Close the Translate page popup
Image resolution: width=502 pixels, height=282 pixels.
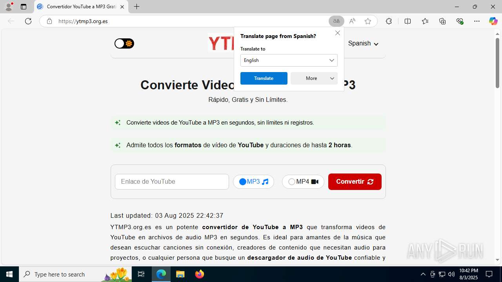pos(338,33)
